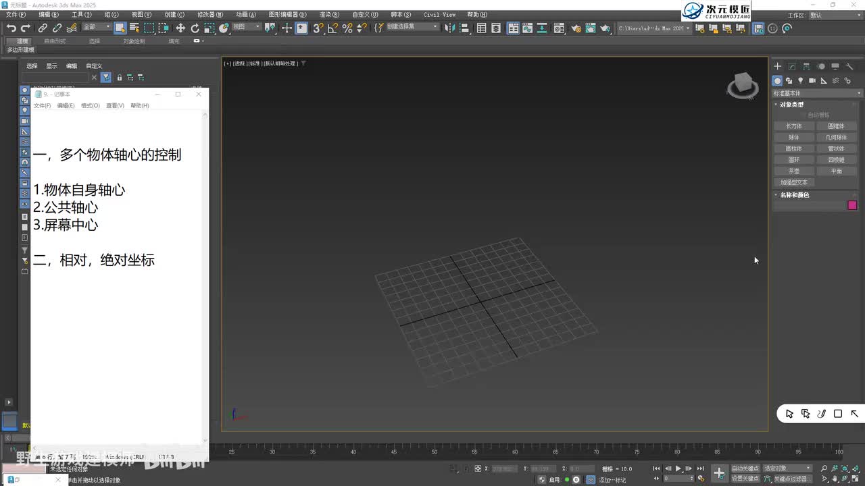Switch to Cameras category in Create panel
The image size is (865, 486).
tap(812, 80)
